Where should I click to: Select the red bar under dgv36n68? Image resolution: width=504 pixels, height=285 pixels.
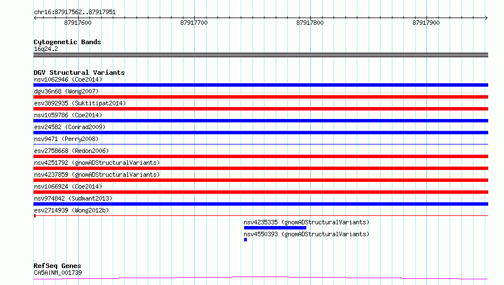pyautogui.click(x=260, y=97)
